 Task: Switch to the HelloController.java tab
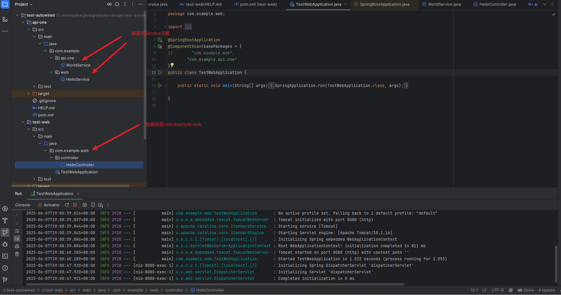(x=495, y=4)
